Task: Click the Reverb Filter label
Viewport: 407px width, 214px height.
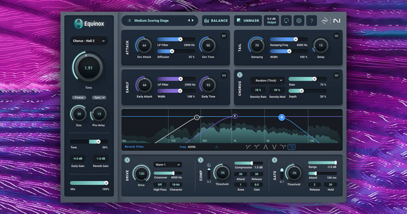Action: pos(134,147)
